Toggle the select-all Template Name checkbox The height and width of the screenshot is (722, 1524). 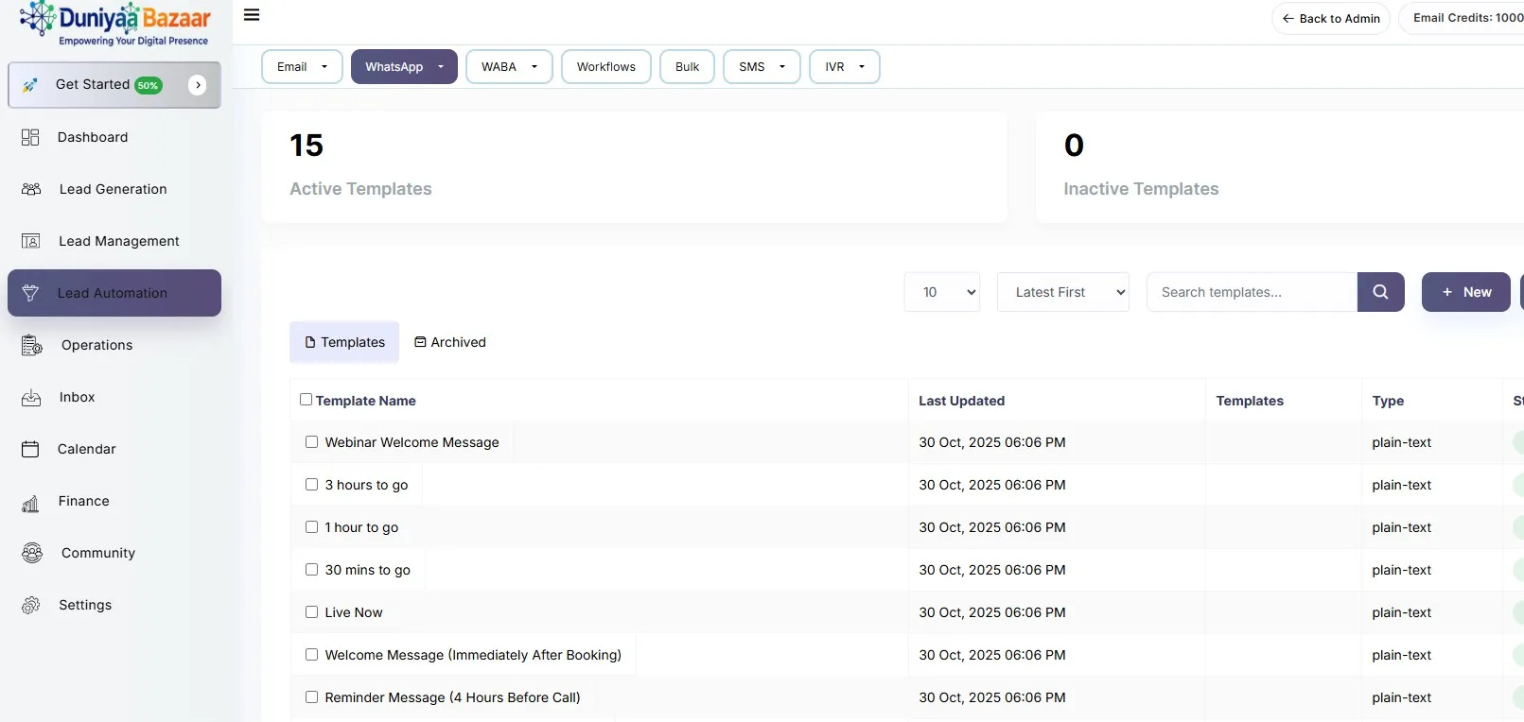click(306, 400)
